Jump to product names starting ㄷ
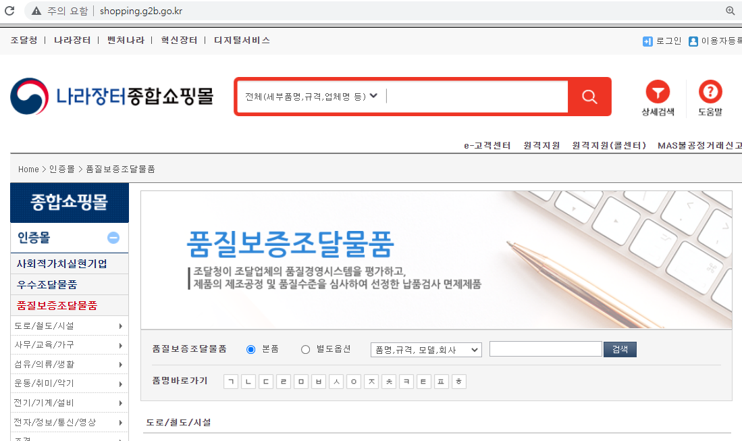Image resolution: width=742 pixels, height=441 pixels. pos(266,382)
